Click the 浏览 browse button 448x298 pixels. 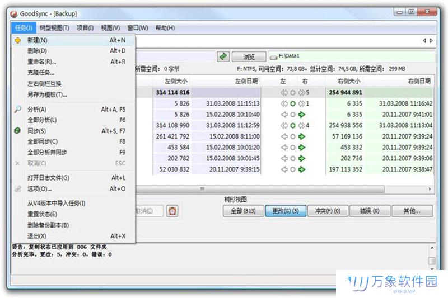pyautogui.click(x=249, y=56)
